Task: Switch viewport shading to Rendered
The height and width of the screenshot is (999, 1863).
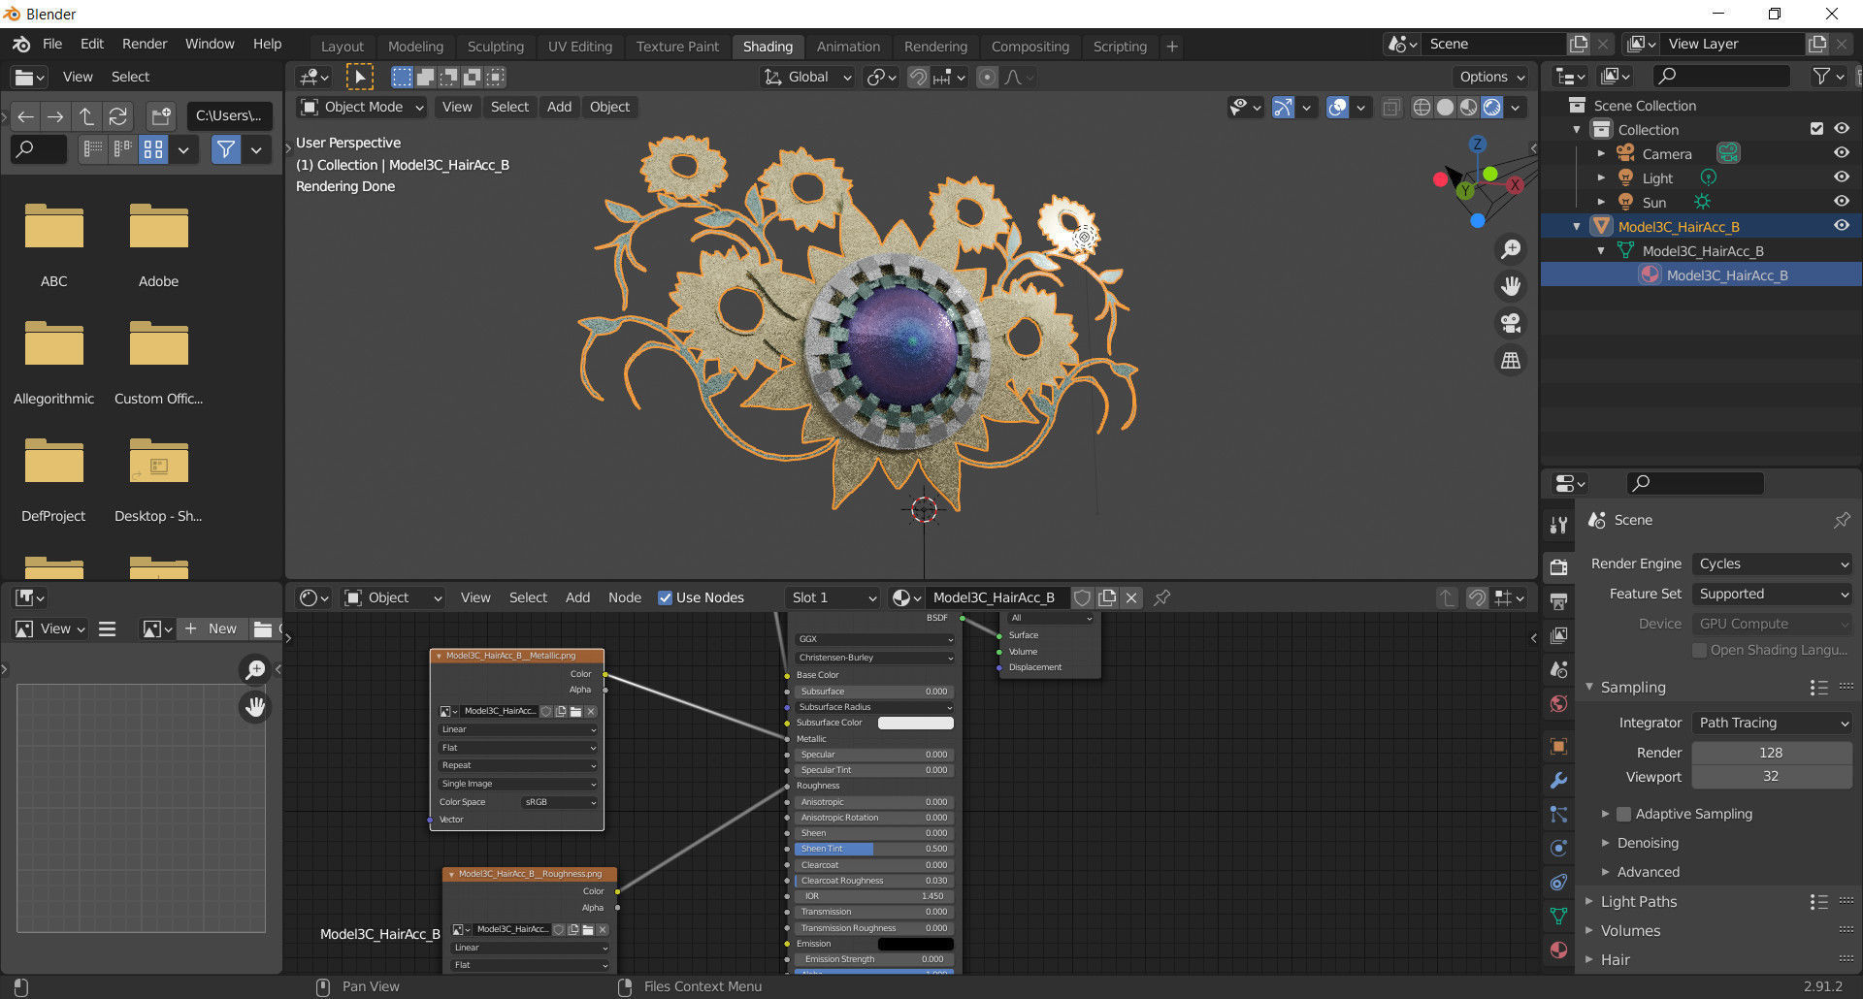Action: (1492, 107)
